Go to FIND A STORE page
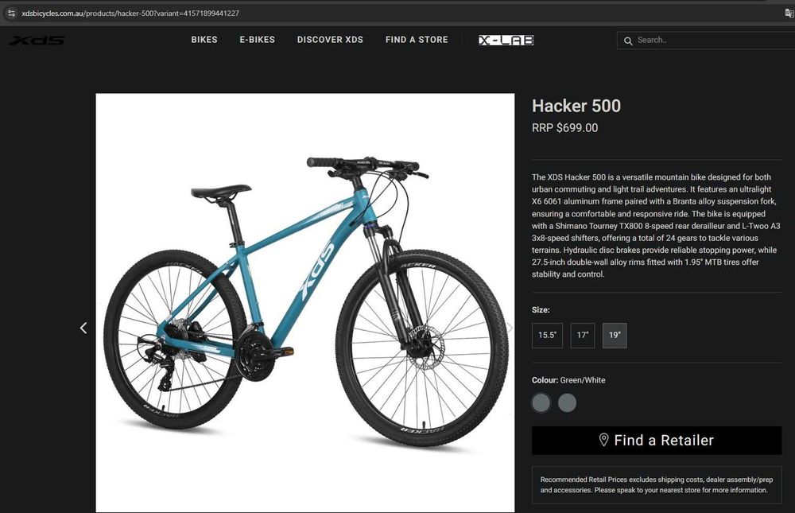 pyautogui.click(x=417, y=40)
